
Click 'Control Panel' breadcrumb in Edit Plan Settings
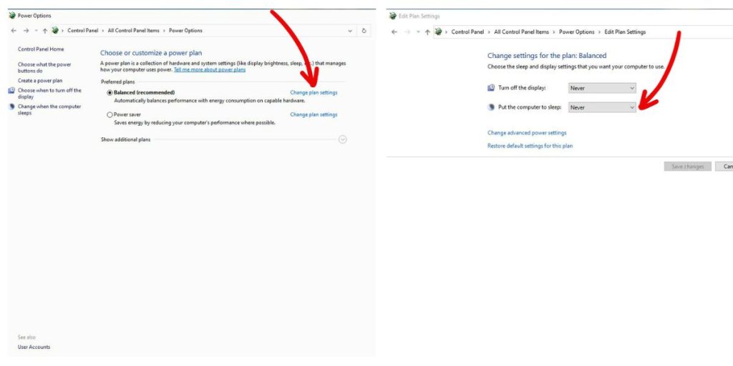467,32
